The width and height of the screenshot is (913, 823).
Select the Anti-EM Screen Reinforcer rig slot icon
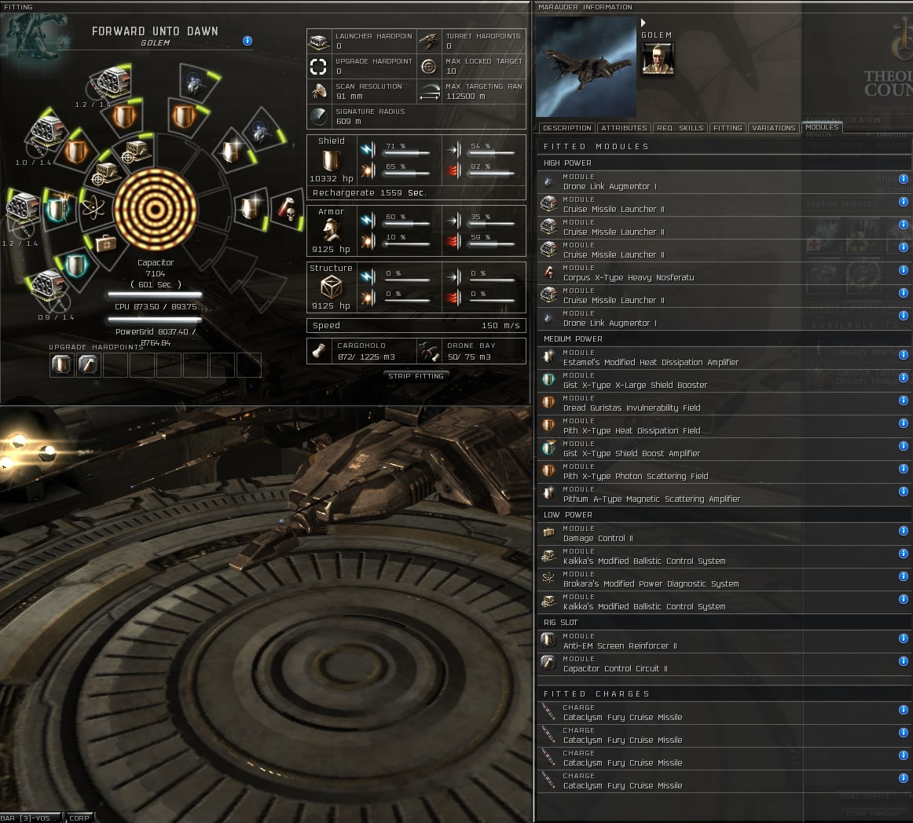click(x=62, y=365)
